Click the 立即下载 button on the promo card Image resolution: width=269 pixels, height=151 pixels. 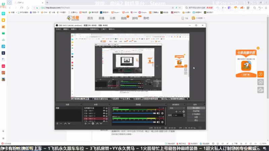(x=246, y=75)
